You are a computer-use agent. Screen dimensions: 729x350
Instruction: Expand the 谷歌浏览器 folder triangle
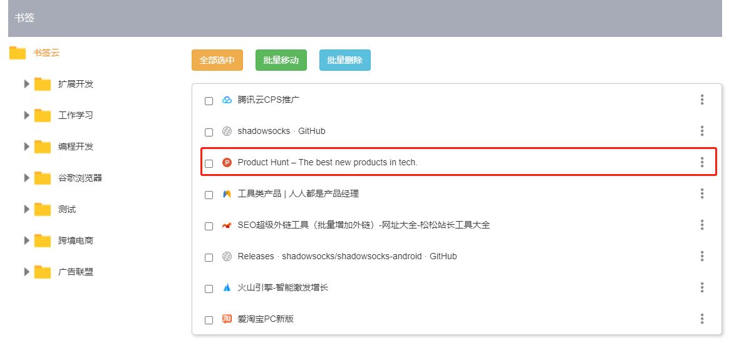click(x=26, y=178)
